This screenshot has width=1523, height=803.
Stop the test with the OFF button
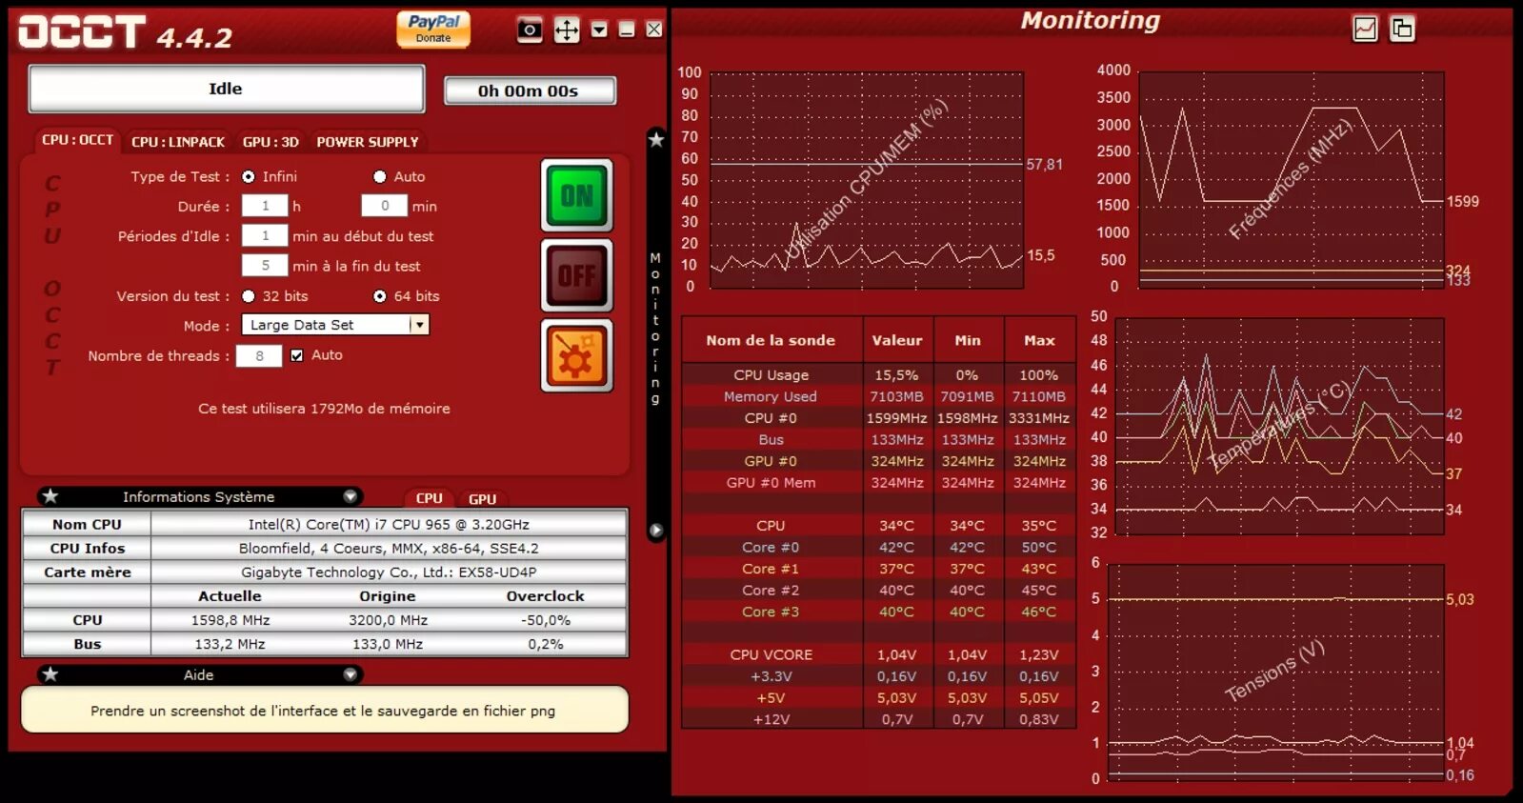click(577, 275)
